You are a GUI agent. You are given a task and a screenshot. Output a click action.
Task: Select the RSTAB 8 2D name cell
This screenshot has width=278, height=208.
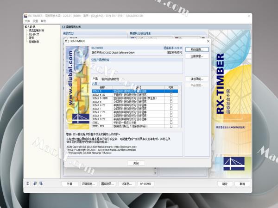tap(102, 119)
